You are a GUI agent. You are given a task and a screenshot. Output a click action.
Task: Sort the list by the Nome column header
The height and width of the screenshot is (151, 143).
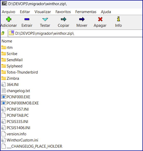tap(7, 41)
